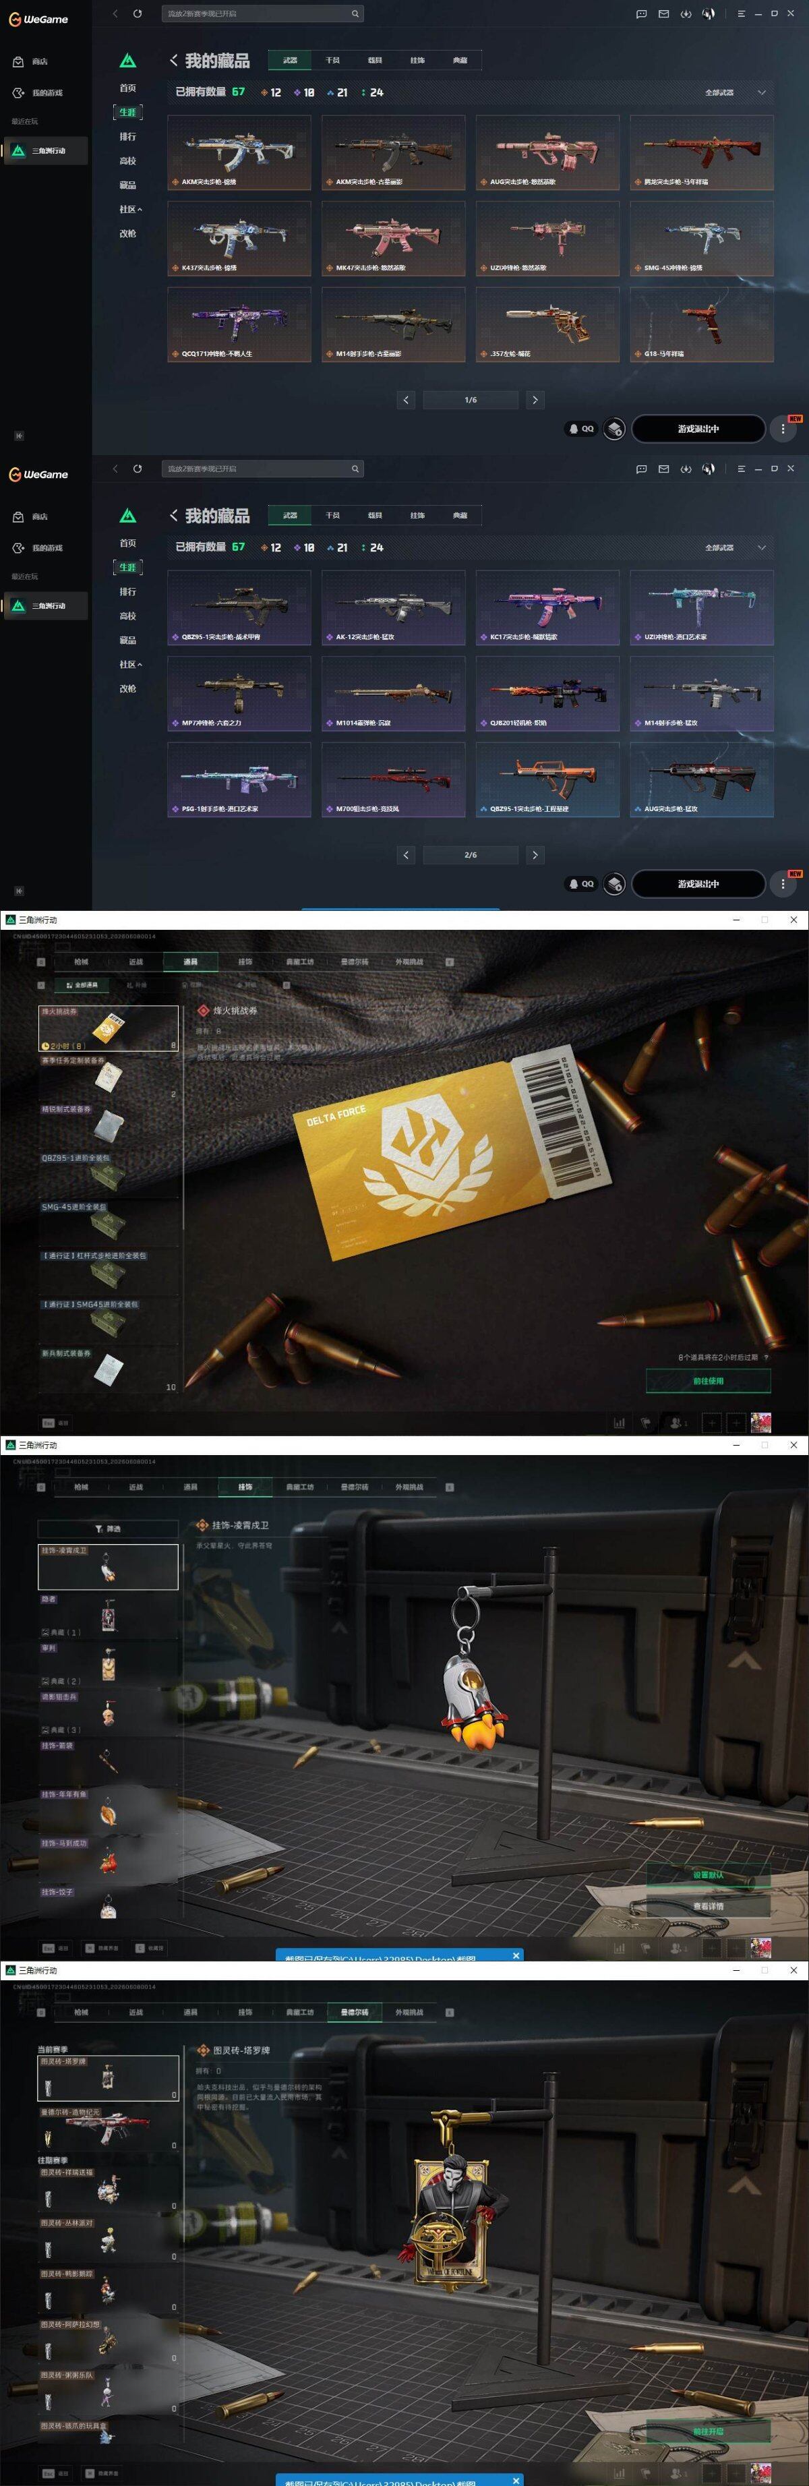Open the download icon in page 1/6 WeGame header
The width and height of the screenshot is (809, 2486).
pos(686,13)
